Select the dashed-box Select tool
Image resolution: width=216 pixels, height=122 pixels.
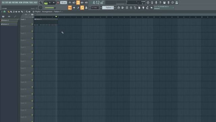24,12
